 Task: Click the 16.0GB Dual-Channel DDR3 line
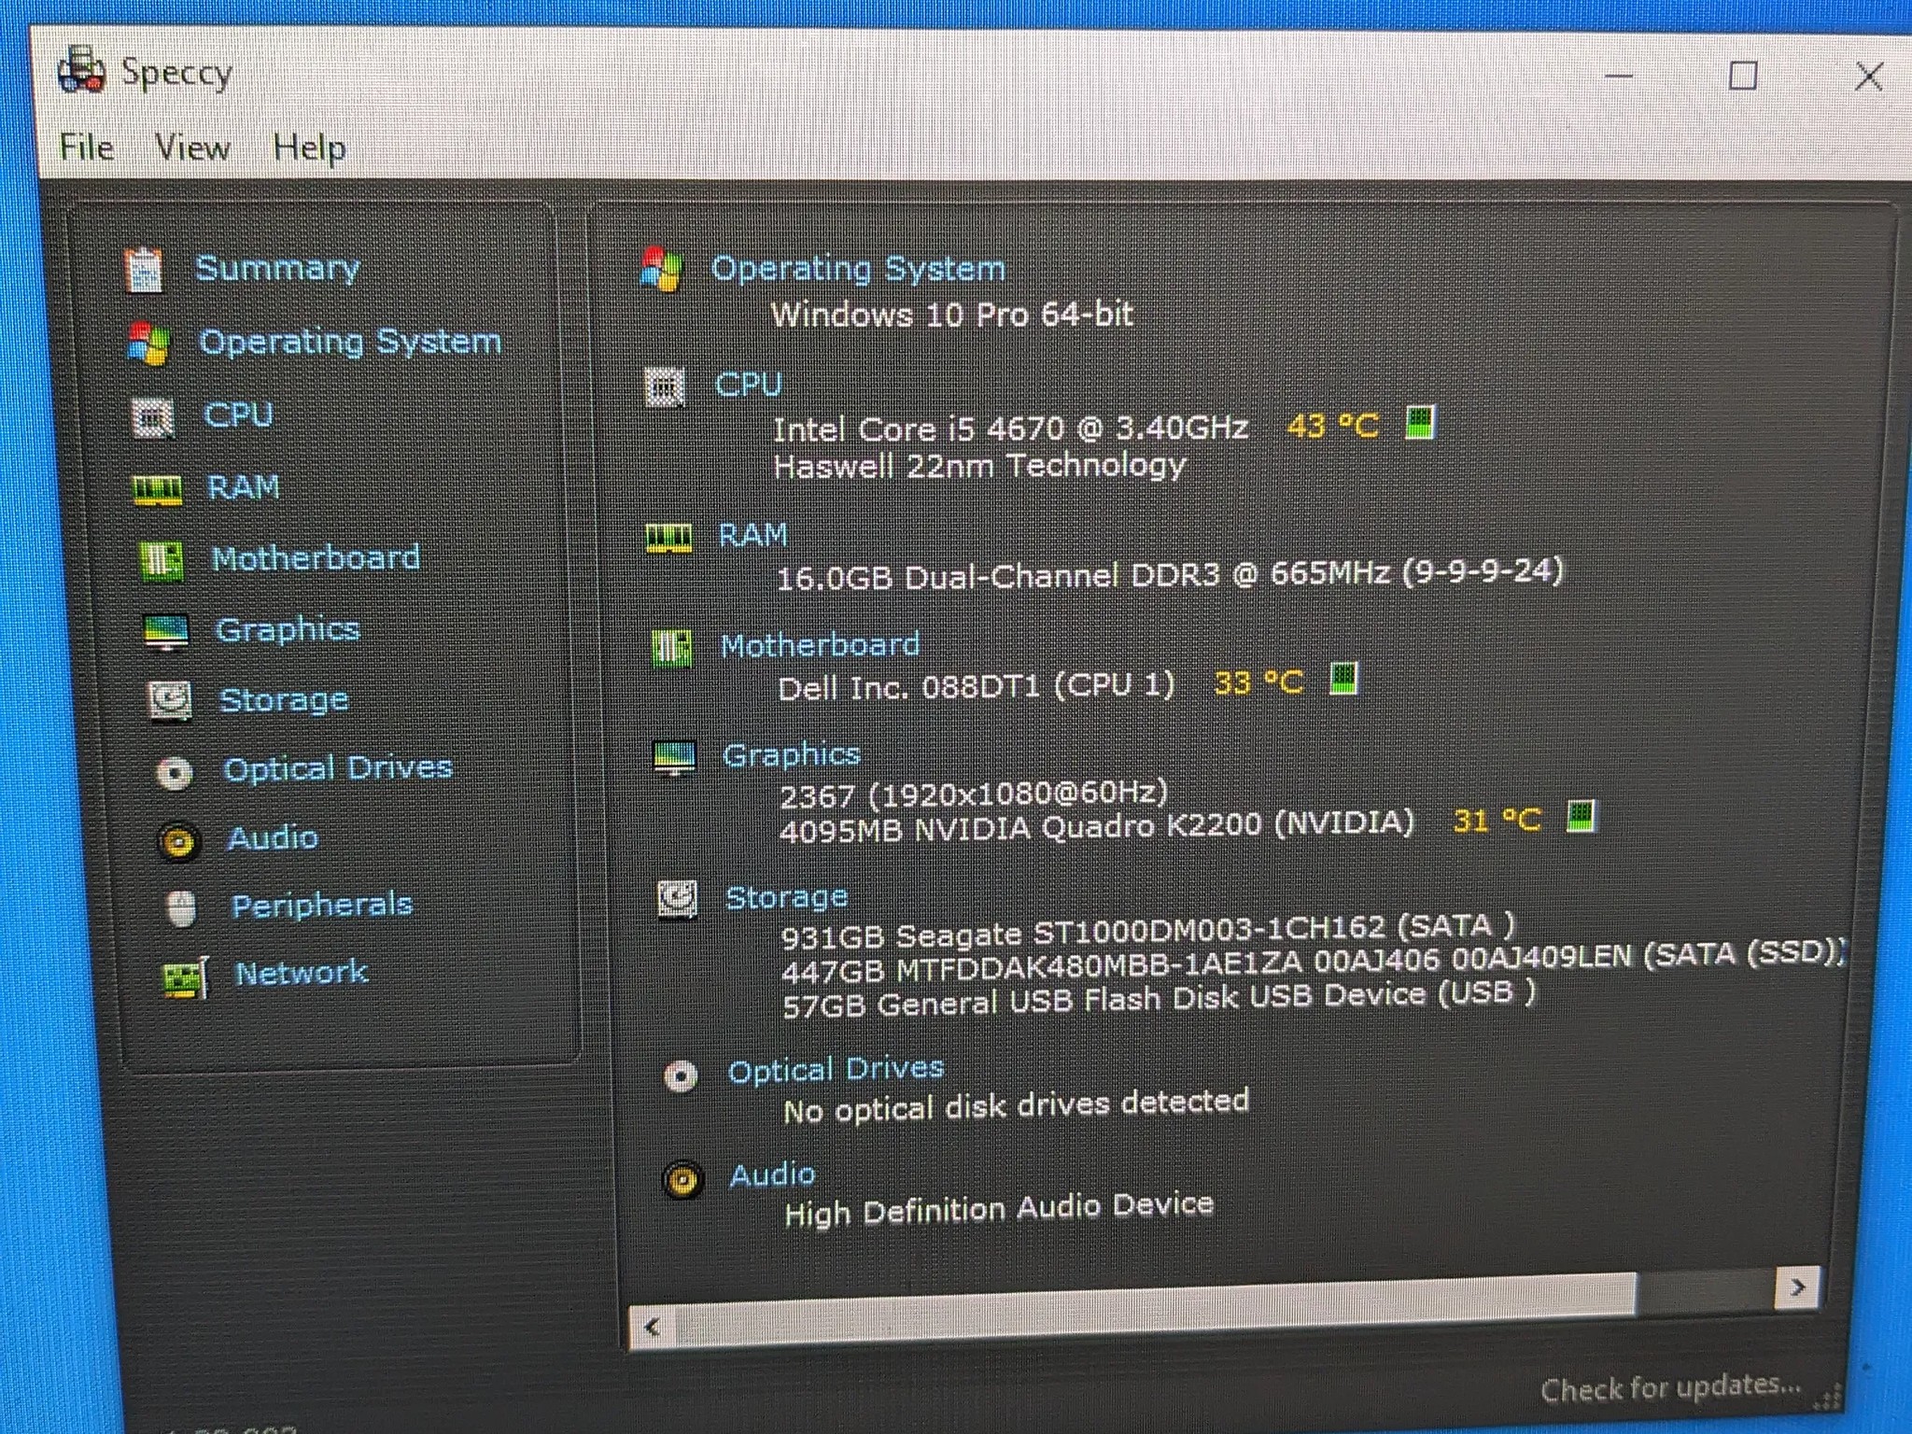[1170, 573]
